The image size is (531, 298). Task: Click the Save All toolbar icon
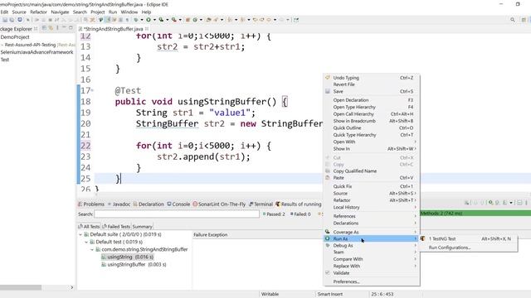point(12,20)
